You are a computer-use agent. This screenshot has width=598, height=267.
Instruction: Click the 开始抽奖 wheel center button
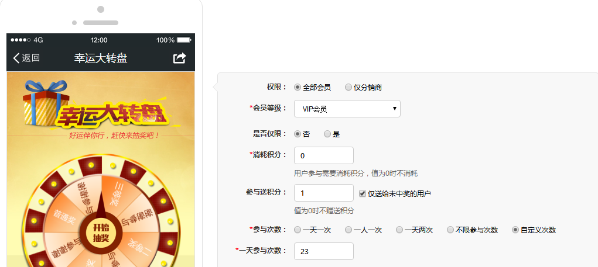tap(101, 233)
